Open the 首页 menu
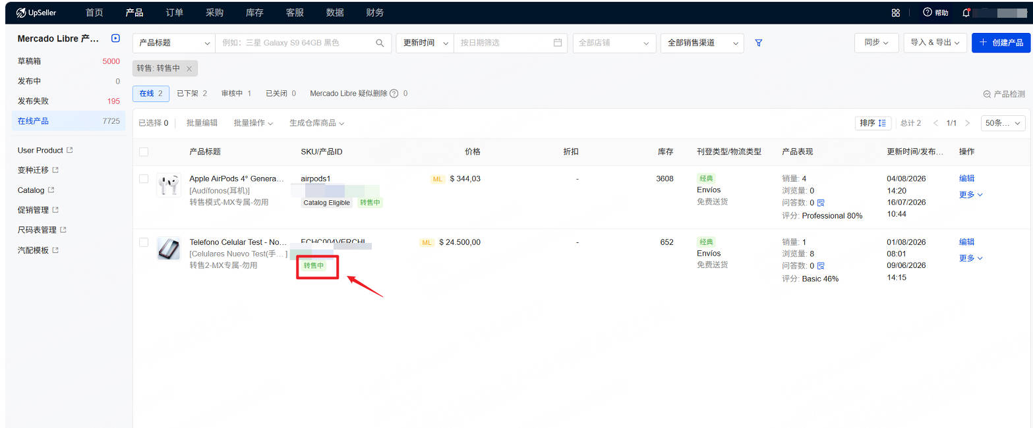Screen dimensions: 1033x428 94,13
